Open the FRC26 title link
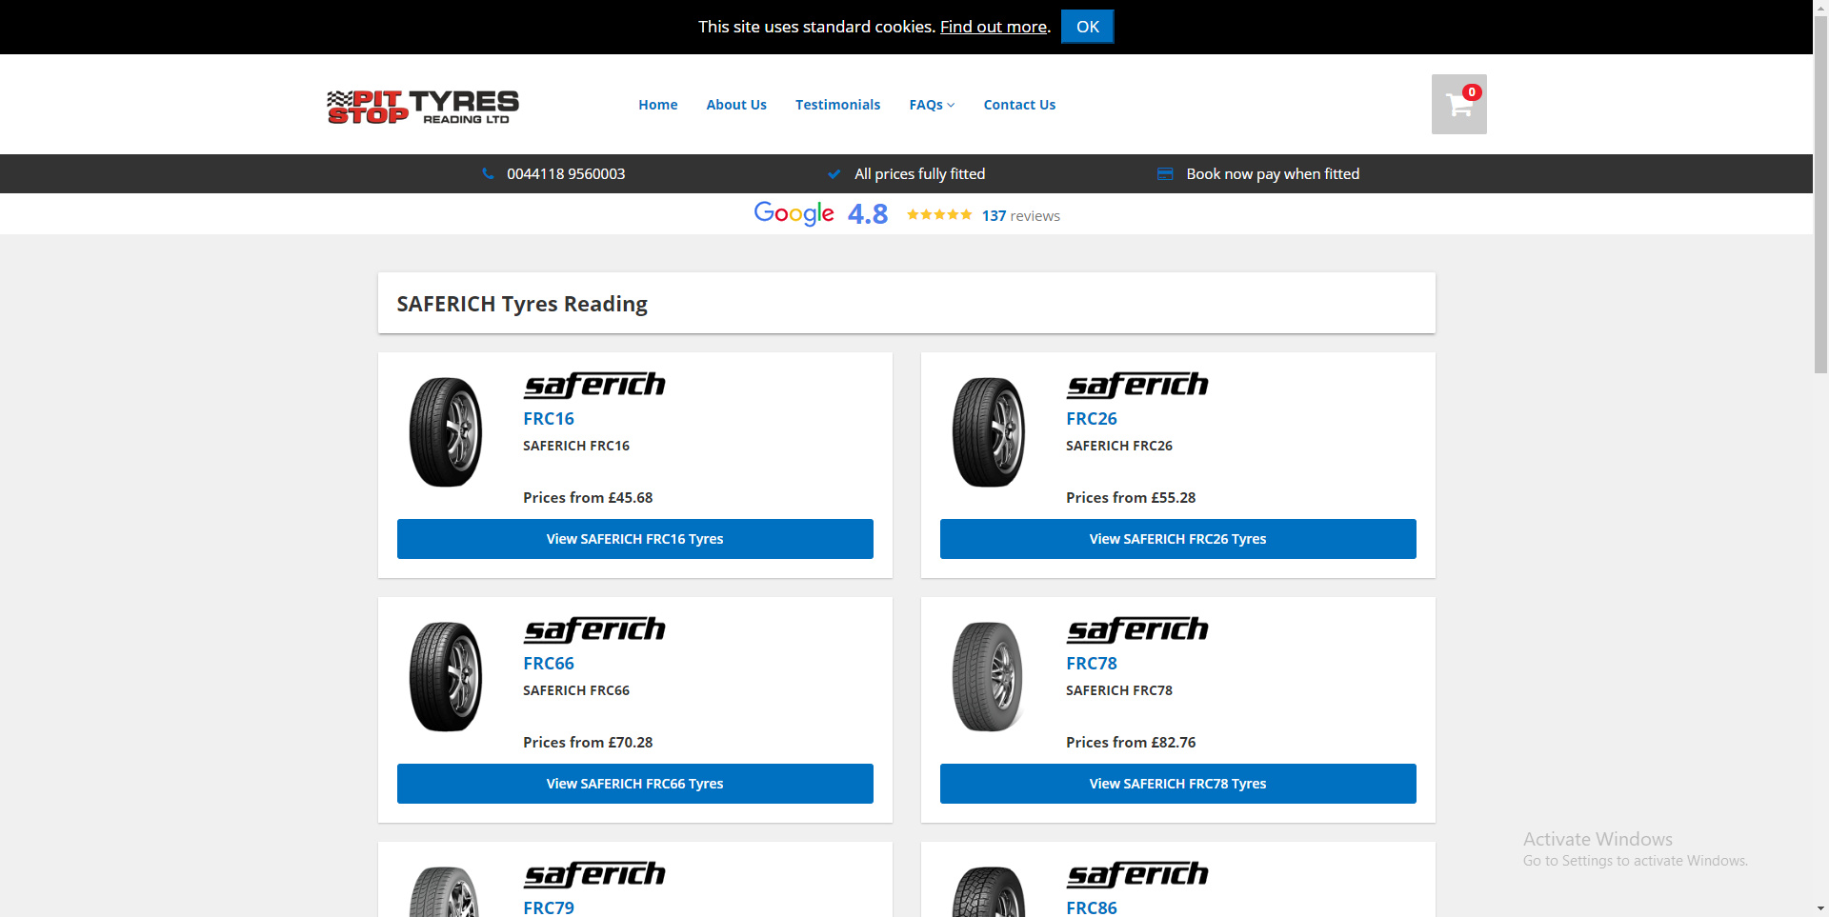1829x917 pixels. (1092, 418)
